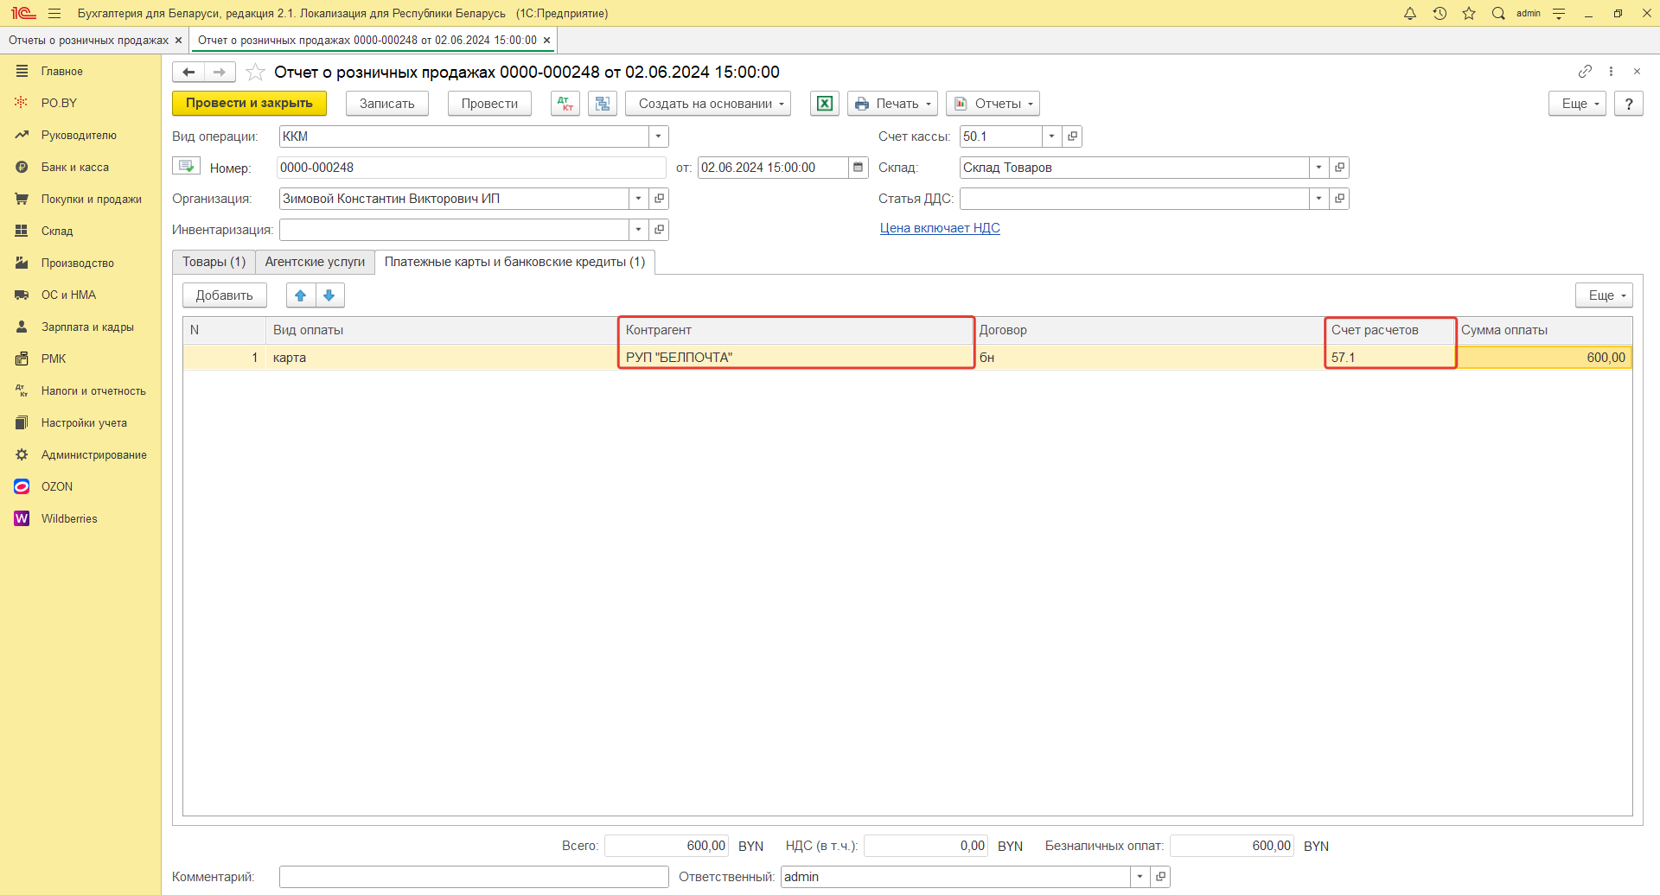
Task: Click the Номер input field
Action: [471, 168]
